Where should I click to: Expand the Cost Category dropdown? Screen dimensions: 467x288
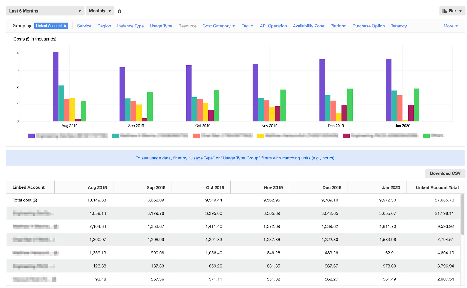(x=219, y=26)
